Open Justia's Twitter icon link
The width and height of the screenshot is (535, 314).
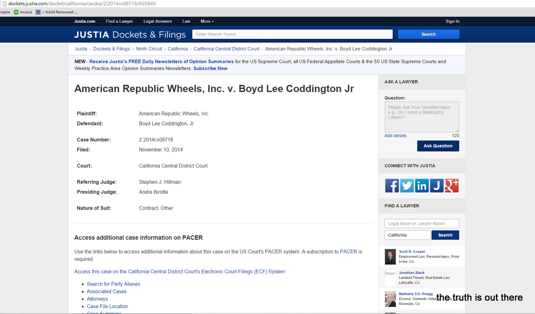tap(407, 186)
